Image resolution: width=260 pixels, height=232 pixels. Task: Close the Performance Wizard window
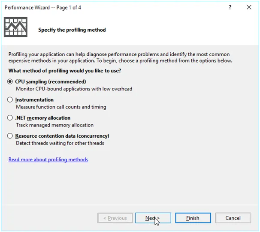point(249,7)
